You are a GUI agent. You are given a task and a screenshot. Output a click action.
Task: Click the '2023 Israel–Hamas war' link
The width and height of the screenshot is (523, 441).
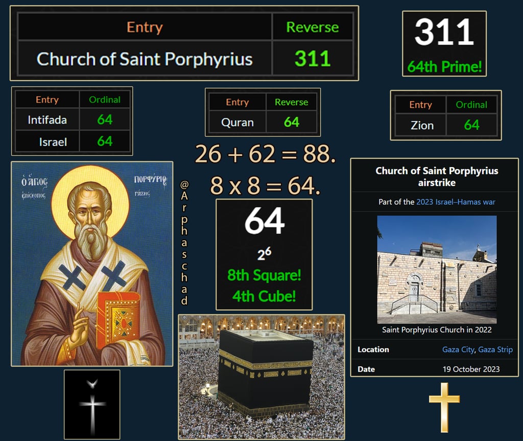pos(456,202)
